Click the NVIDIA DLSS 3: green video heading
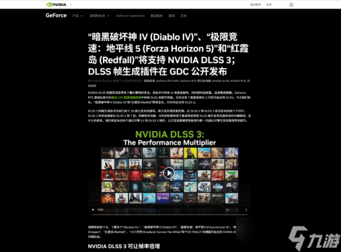Screen dimensions: 341x252 click(x=170, y=134)
